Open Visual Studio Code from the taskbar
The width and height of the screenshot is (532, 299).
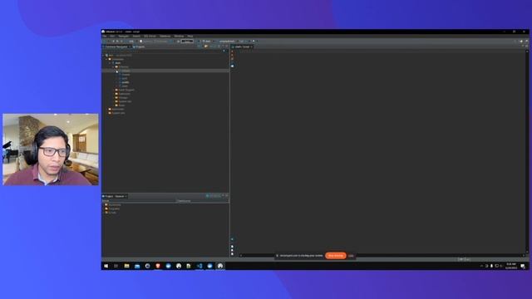(x=199, y=266)
